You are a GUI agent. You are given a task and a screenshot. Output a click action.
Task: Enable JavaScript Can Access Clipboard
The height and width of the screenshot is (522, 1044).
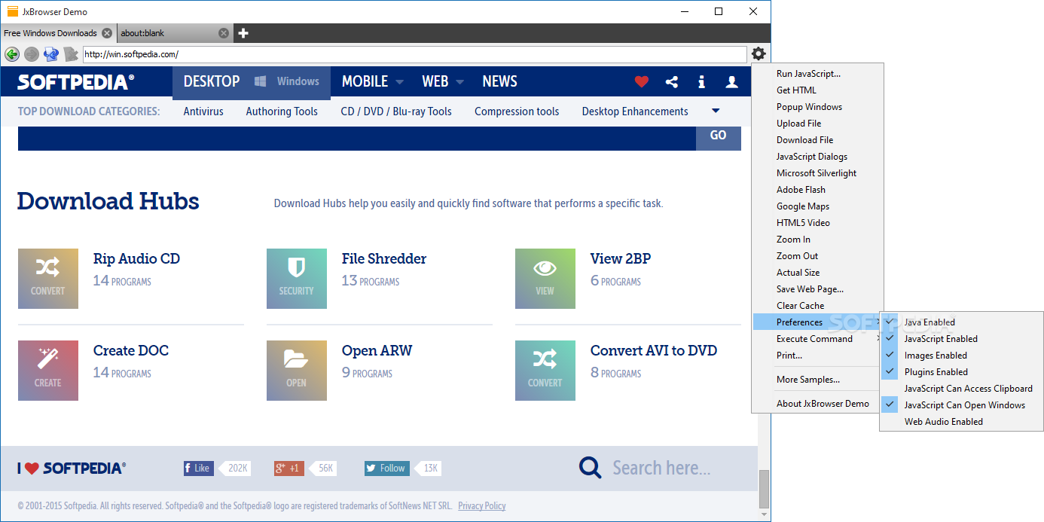click(962, 389)
